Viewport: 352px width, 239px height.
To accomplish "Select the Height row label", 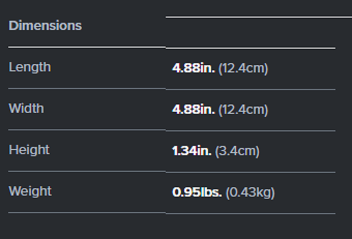I will tap(29, 150).
